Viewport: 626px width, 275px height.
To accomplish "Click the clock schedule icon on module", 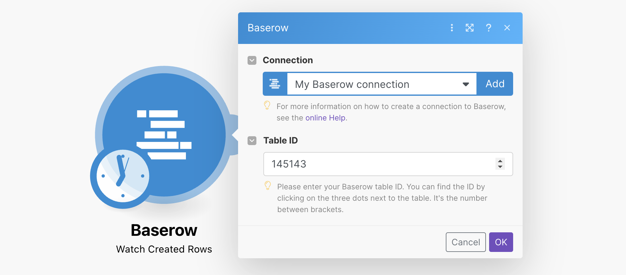I will (x=123, y=176).
